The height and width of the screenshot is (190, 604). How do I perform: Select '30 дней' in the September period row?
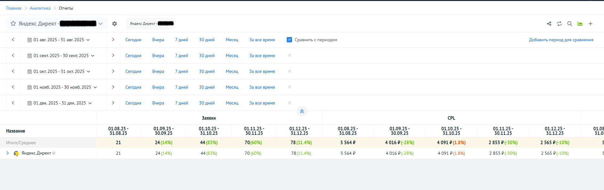(x=207, y=55)
